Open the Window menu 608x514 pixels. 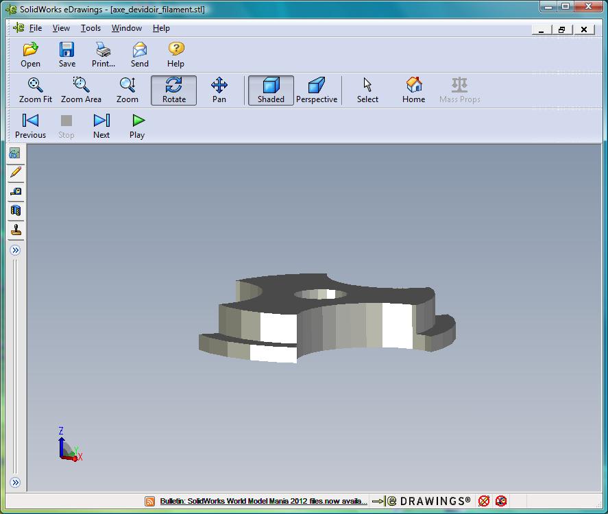(x=127, y=28)
